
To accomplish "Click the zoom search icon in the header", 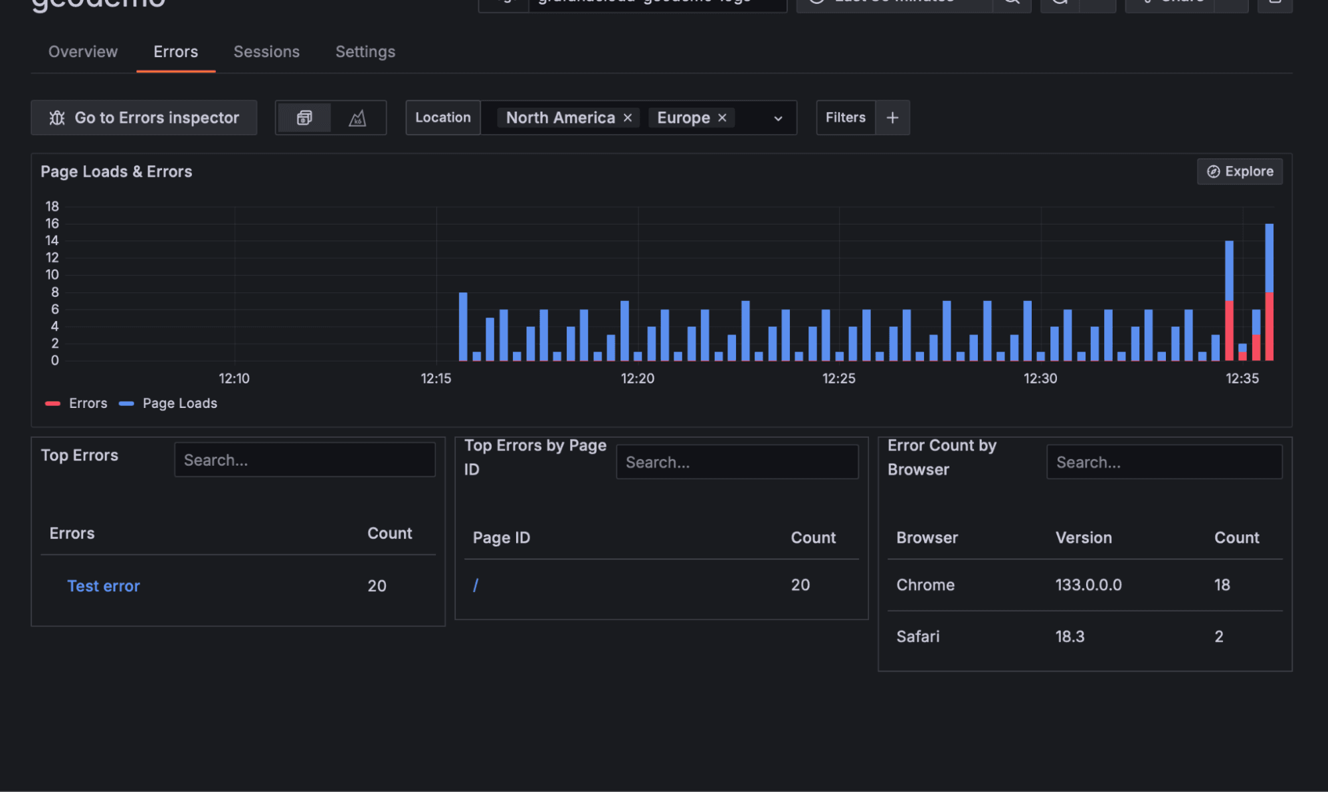I will tap(1011, 3).
